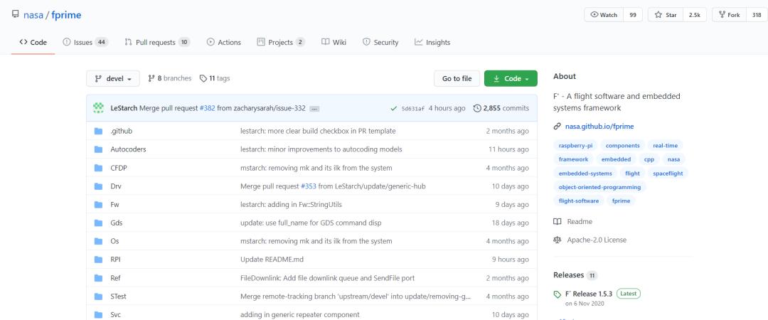Viewport: 768px width, 320px height.
Task: Open the Autocoders folder name
Action: point(128,149)
